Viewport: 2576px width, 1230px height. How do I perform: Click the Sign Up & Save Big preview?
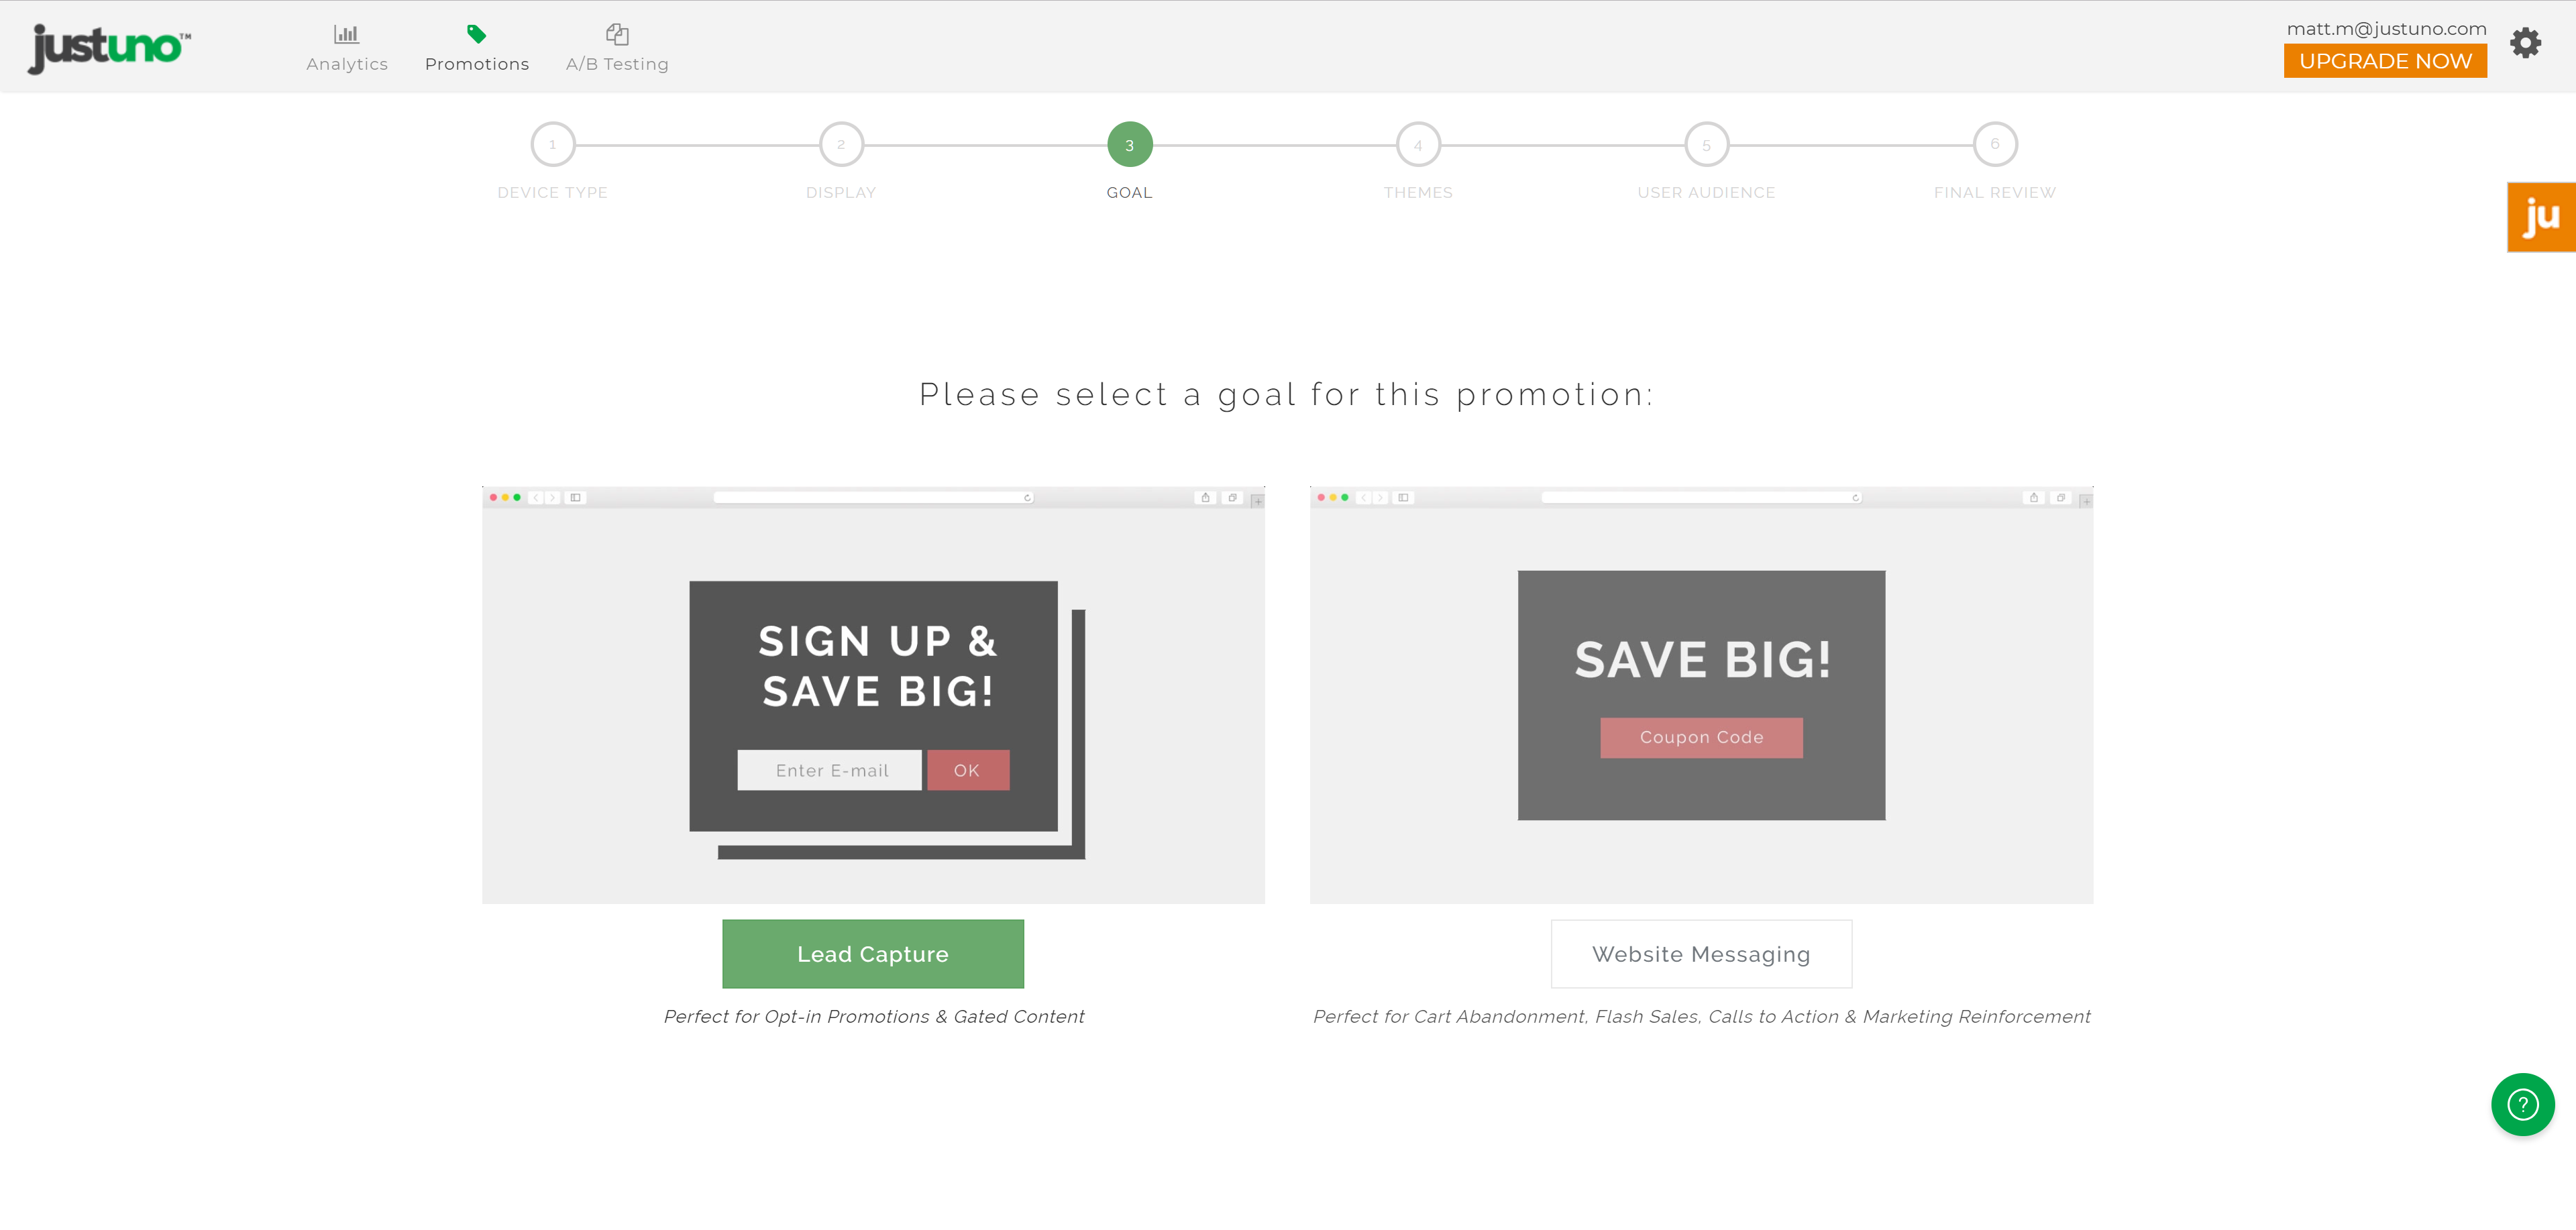(873, 695)
